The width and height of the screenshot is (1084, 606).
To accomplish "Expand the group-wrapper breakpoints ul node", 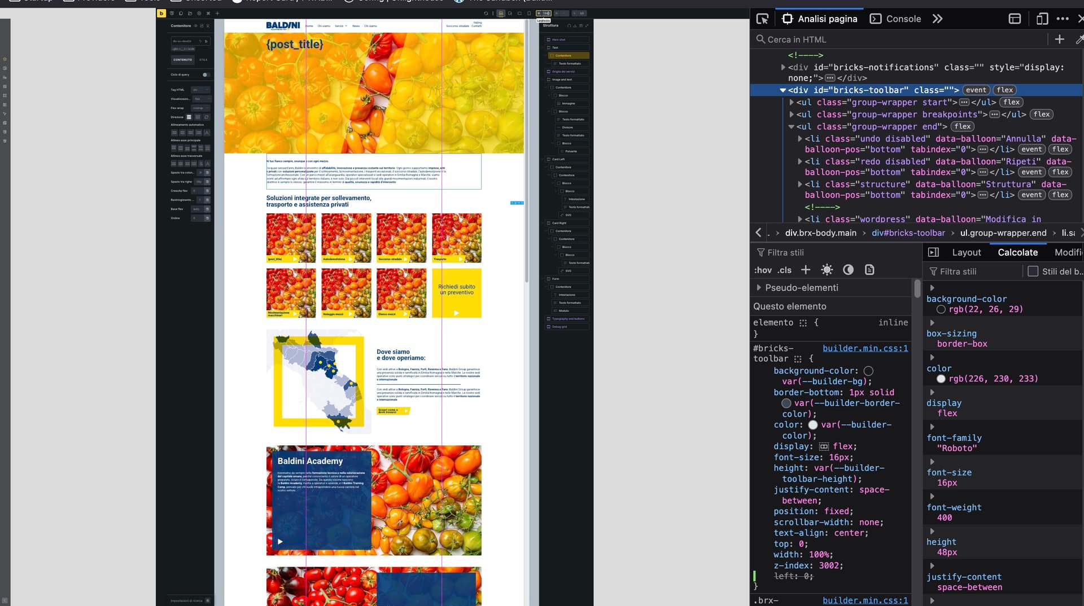I will (791, 115).
